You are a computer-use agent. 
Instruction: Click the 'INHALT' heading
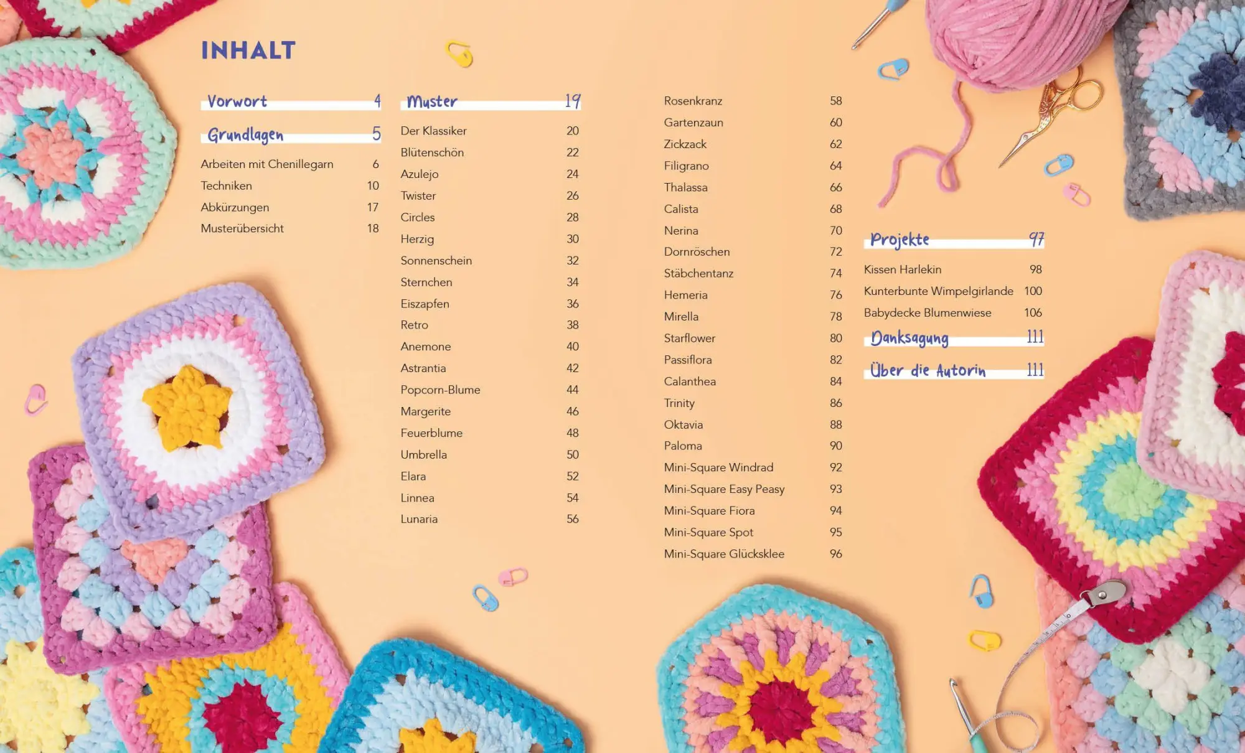click(248, 50)
